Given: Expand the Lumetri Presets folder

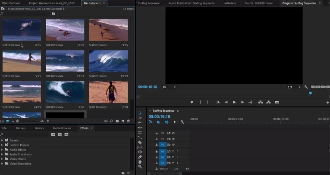Looking at the screenshot, I should point(2,145).
